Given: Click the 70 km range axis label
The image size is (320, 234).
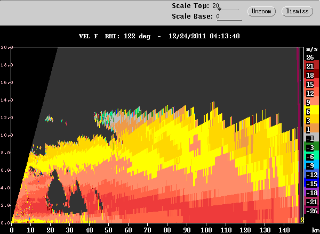Looking at the screenshot, I should coord(148,230).
